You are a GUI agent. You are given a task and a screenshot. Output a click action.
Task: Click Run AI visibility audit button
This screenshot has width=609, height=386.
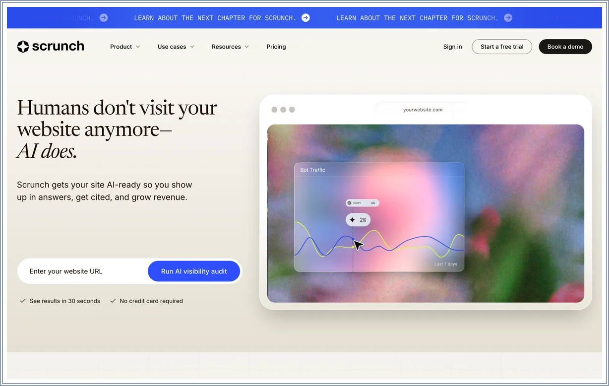(194, 271)
